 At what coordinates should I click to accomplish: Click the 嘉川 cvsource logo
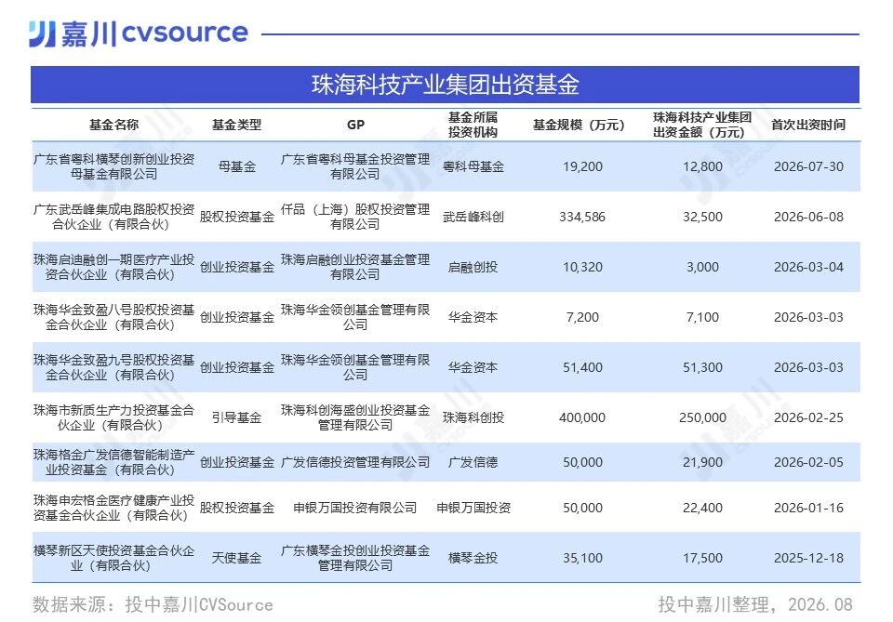tap(139, 33)
